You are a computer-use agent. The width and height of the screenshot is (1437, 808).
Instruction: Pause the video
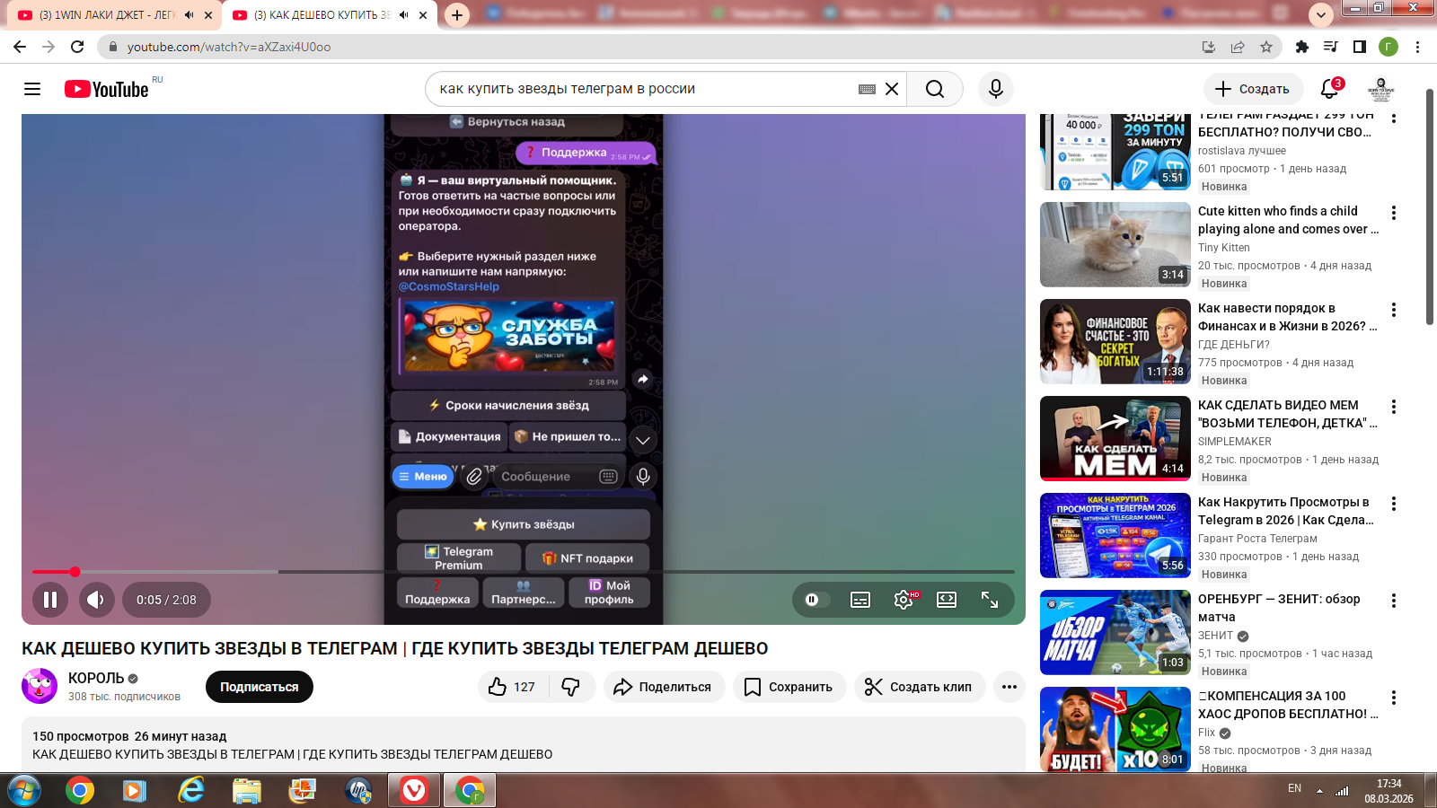tap(50, 600)
